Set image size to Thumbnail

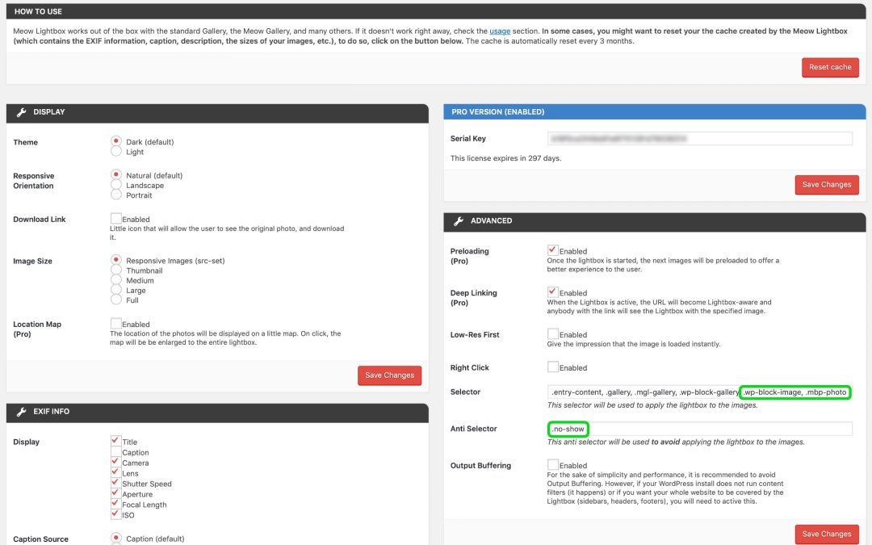tap(116, 270)
